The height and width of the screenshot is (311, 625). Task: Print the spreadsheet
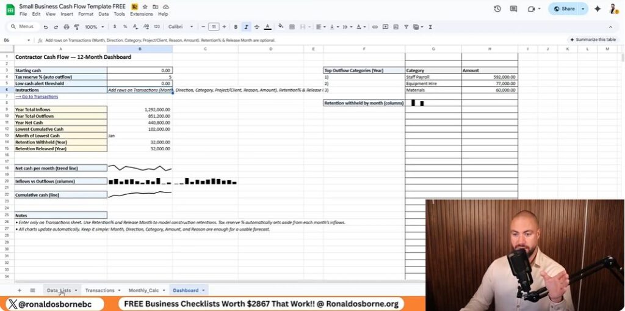tap(67, 27)
